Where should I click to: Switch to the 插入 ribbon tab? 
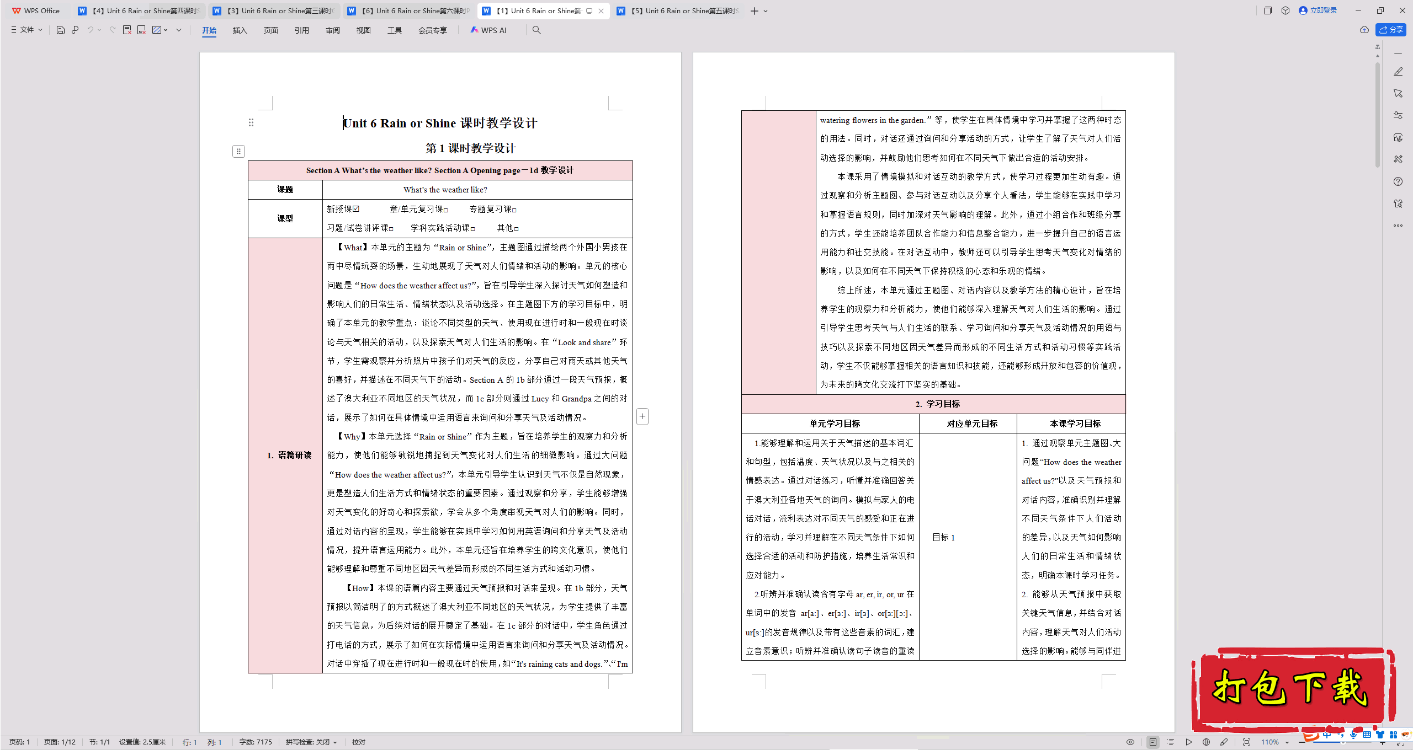[240, 30]
